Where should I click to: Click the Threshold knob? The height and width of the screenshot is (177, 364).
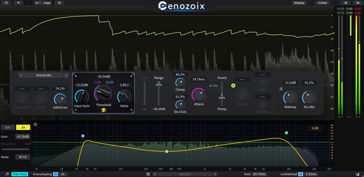coord(103,93)
